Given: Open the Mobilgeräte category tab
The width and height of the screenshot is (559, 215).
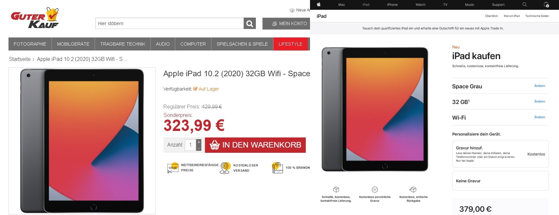Looking at the screenshot, I should click(x=73, y=44).
